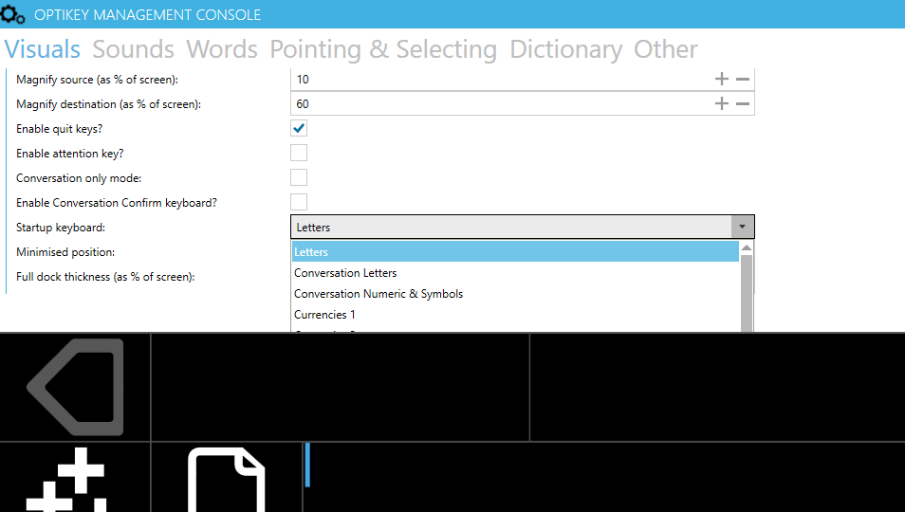Image resolution: width=905 pixels, height=512 pixels.
Task: Open Pointing & Selecting tab
Action: click(x=383, y=49)
